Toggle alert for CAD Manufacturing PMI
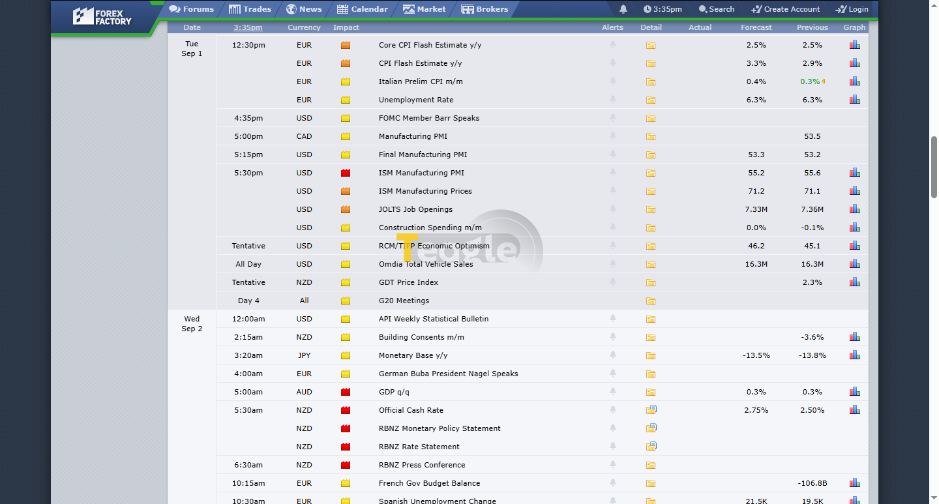This screenshot has width=939, height=504. [x=613, y=136]
